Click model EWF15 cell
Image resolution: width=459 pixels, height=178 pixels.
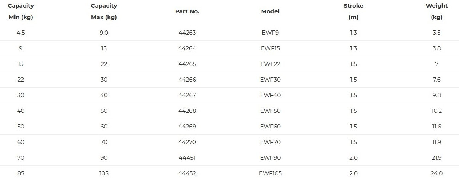click(270, 48)
